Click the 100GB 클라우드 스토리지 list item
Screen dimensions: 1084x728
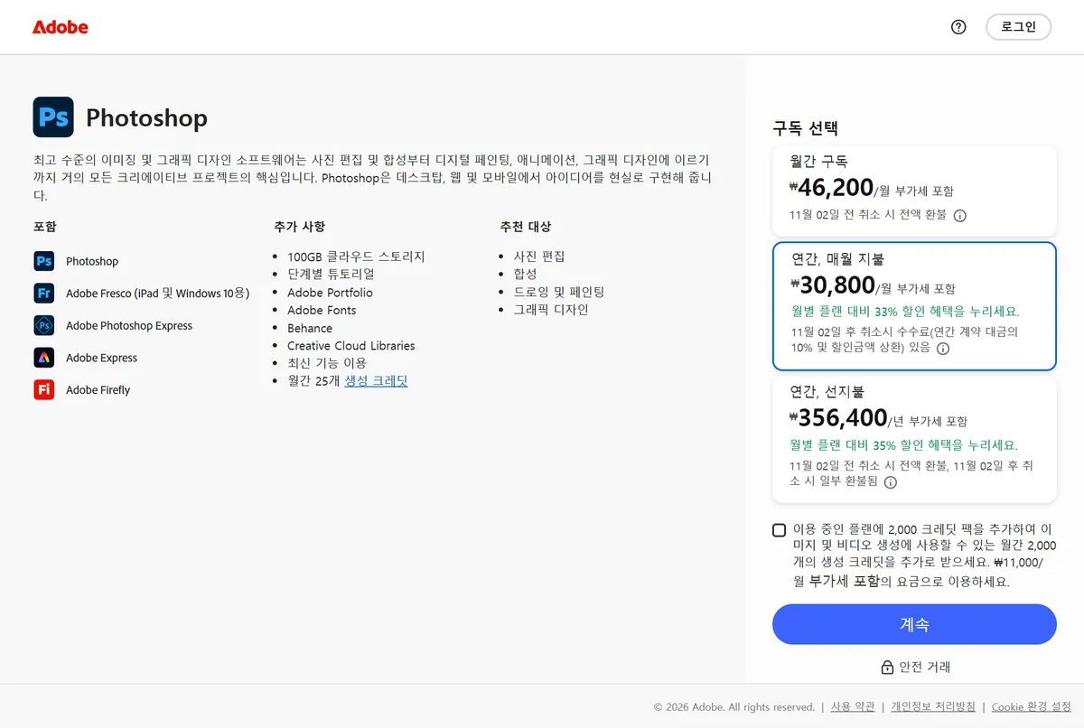click(356, 257)
